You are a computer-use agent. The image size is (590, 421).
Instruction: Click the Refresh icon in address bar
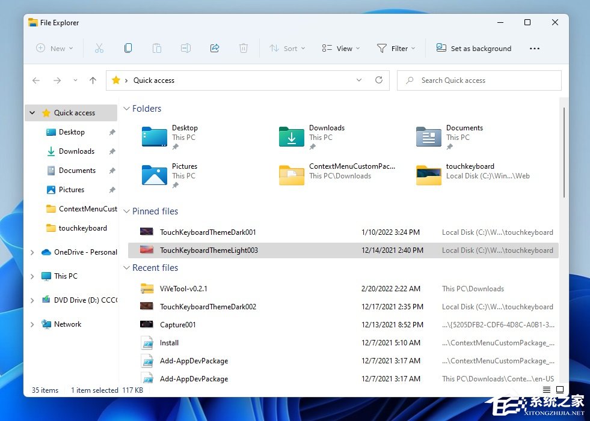point(378,80)
